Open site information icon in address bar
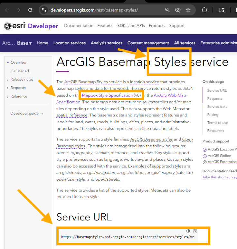 tap(44, 10)
